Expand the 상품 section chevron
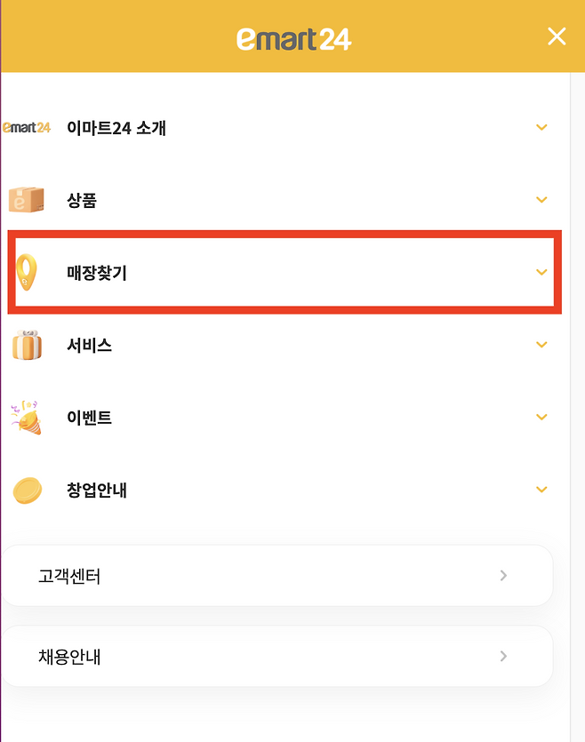This screenshot has height=742, width=585. tap(541, 200)
